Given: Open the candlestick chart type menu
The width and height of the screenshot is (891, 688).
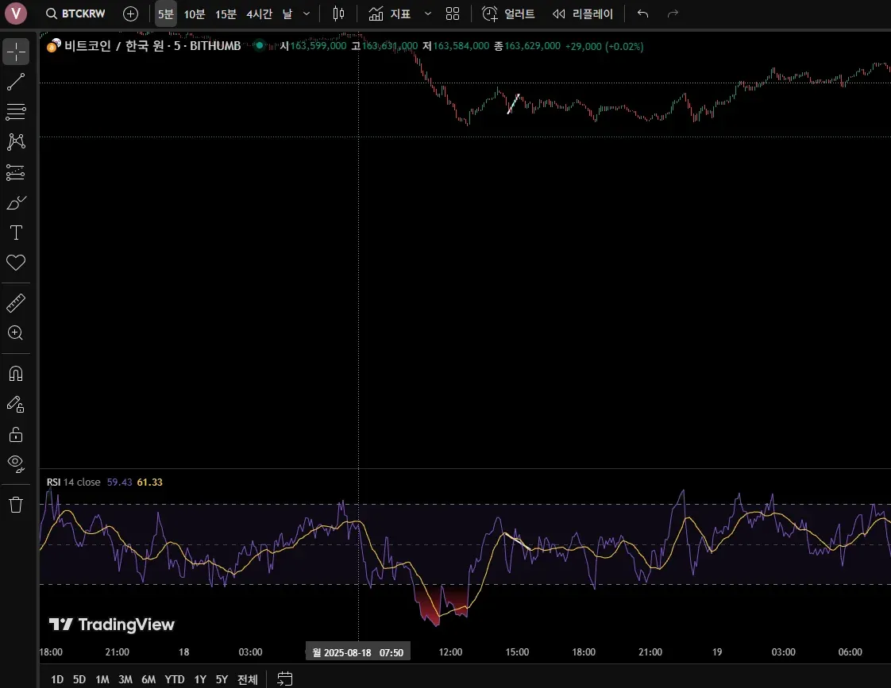Looking at the screenshot, I should 339,13.
